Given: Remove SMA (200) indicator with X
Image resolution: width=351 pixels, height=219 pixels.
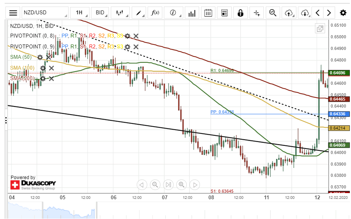Looking at the screenshot, I should pyautogui.click(x=52, y=79).
